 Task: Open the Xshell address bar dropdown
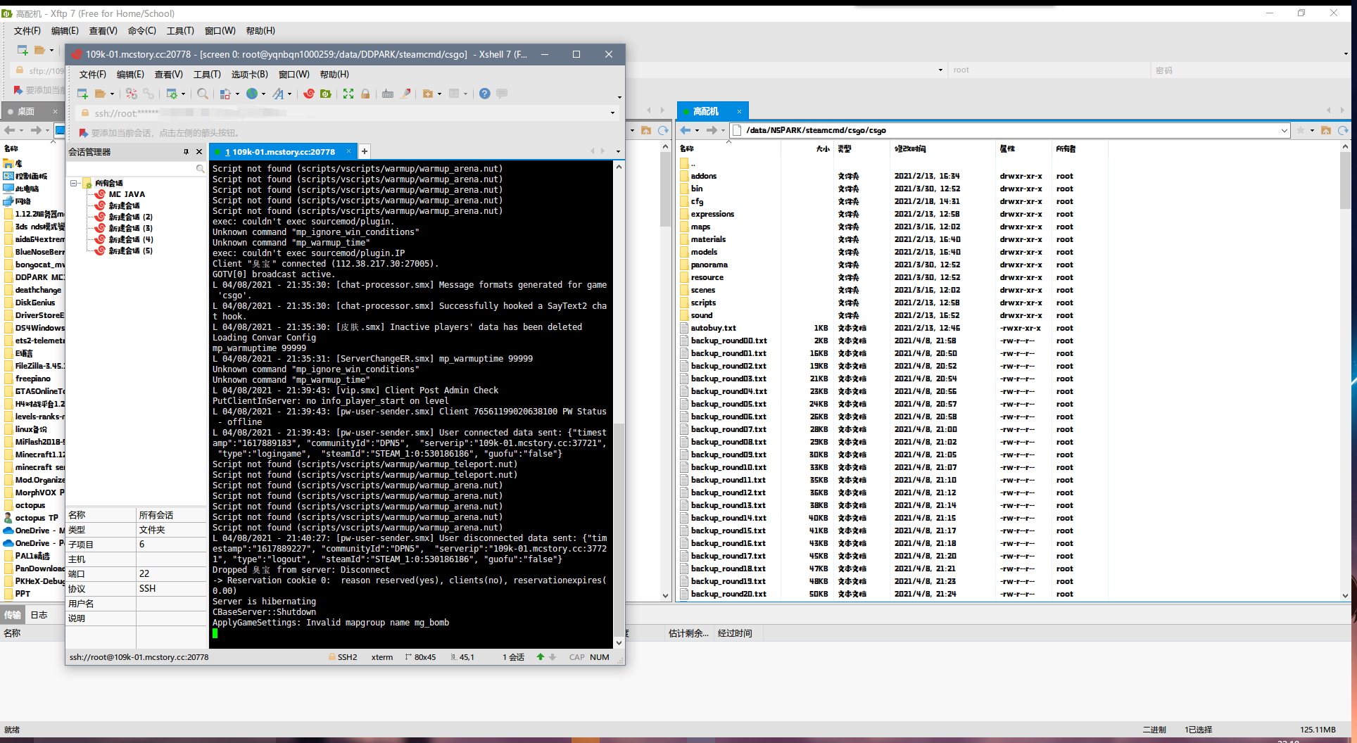(x=612, y=113)
